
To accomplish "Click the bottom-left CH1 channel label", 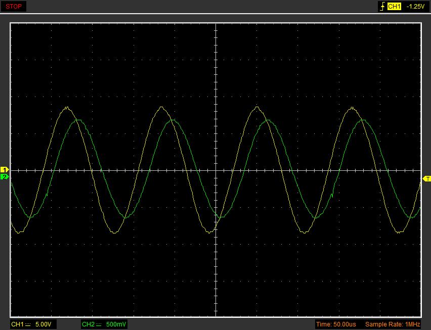I will (x=17, y=324).
